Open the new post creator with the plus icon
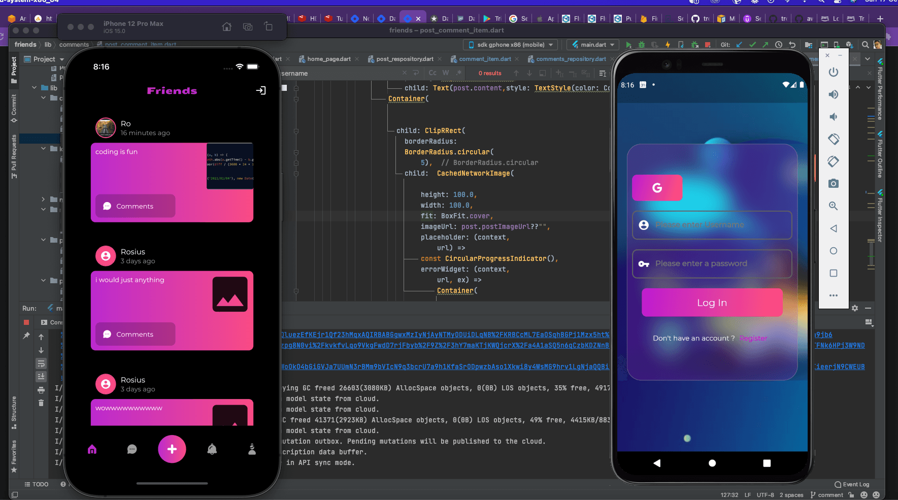The image size is (898, 500). 172,449
